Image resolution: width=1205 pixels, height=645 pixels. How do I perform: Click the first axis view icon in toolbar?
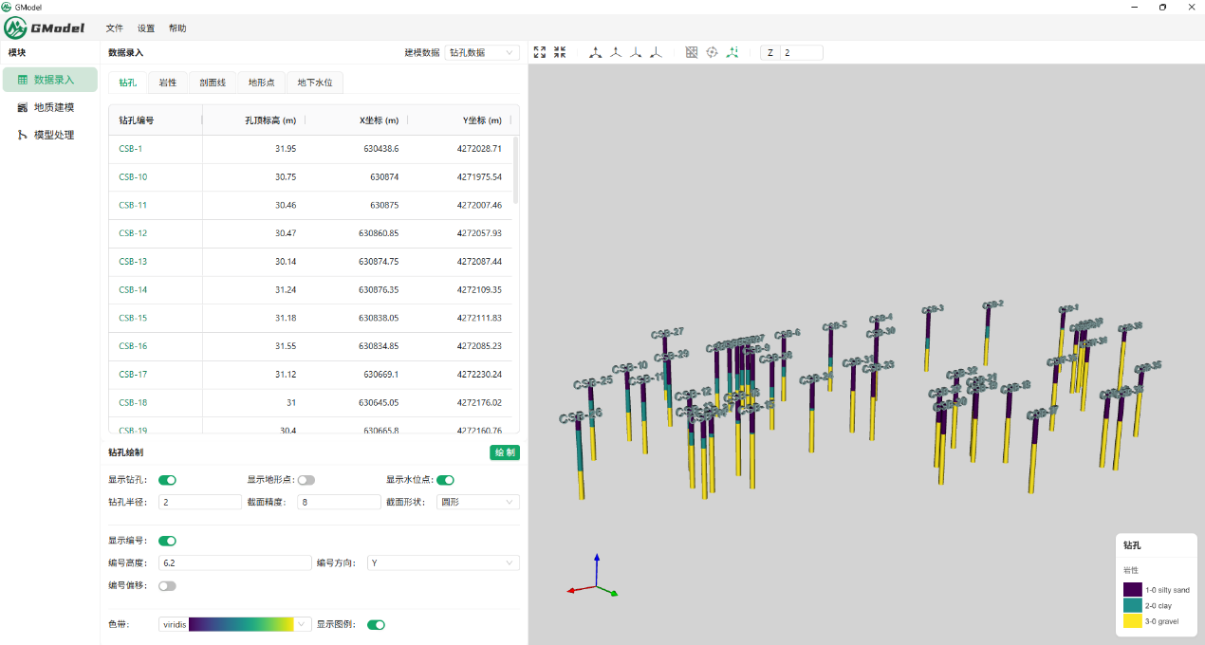tap(596, 53)
